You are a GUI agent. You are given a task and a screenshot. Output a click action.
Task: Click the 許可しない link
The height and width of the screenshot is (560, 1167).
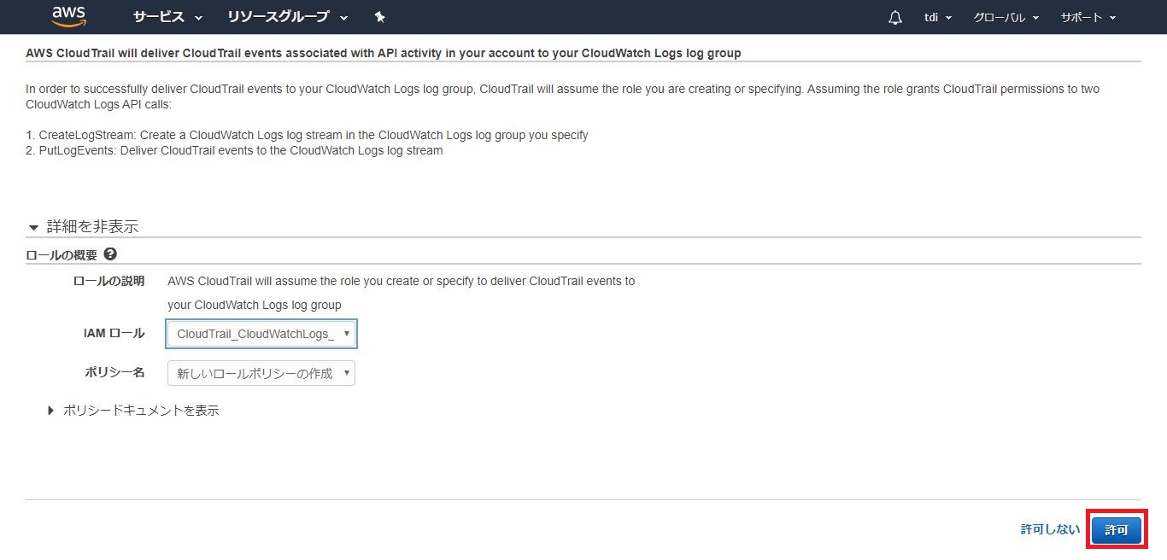[1050, 529]
